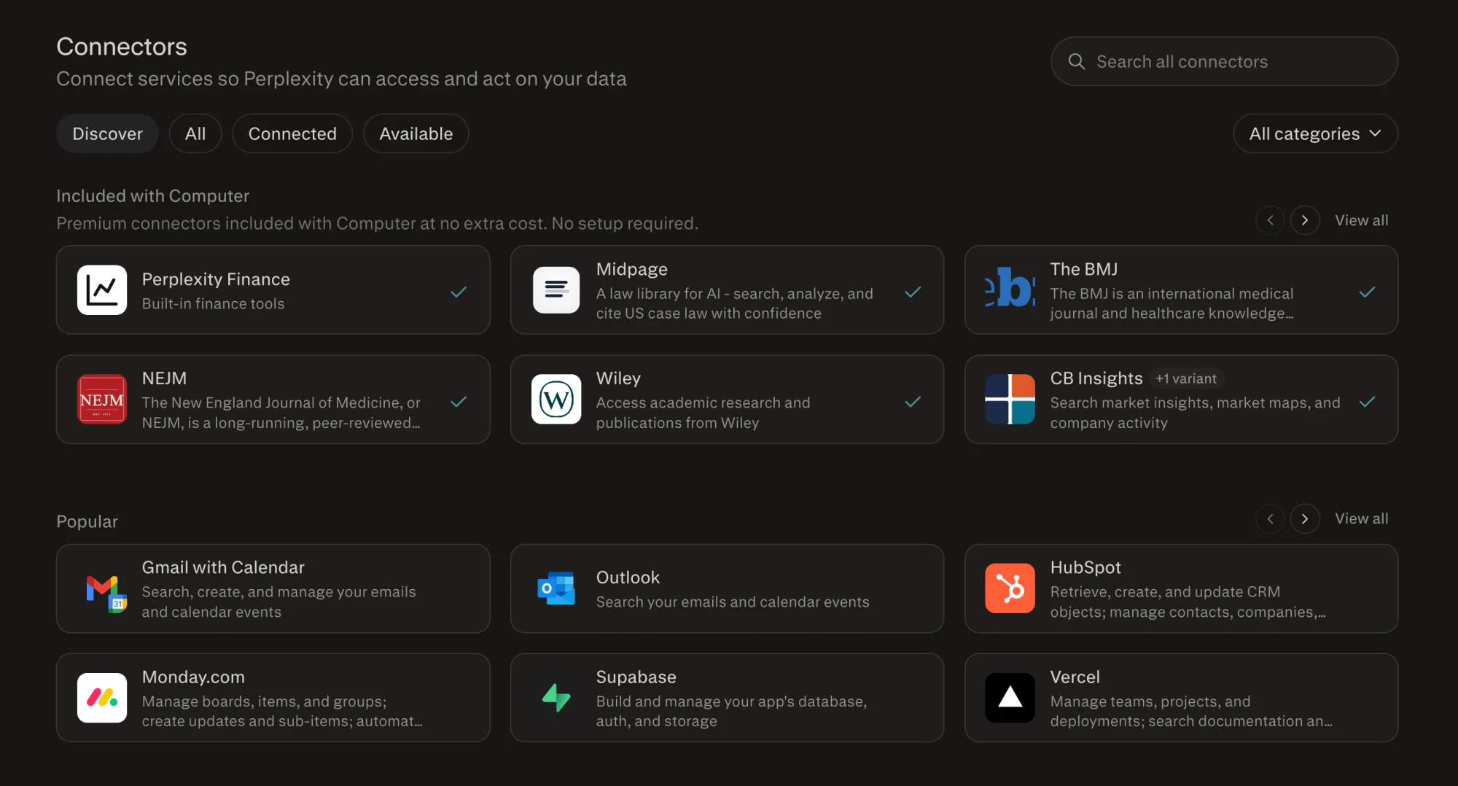Show next Popular connectors page
This screenshot has height=786, width=1458.
pyautogui.click(x=1305, y=518)
